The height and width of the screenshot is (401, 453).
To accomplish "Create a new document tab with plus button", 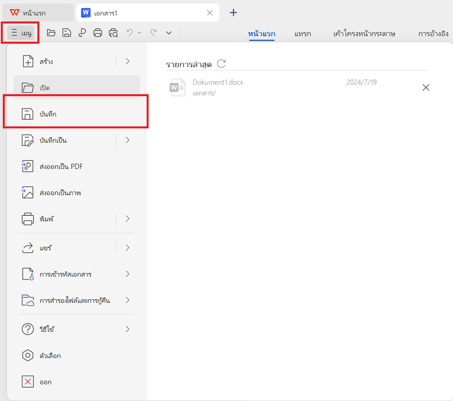I will [233, 12].
